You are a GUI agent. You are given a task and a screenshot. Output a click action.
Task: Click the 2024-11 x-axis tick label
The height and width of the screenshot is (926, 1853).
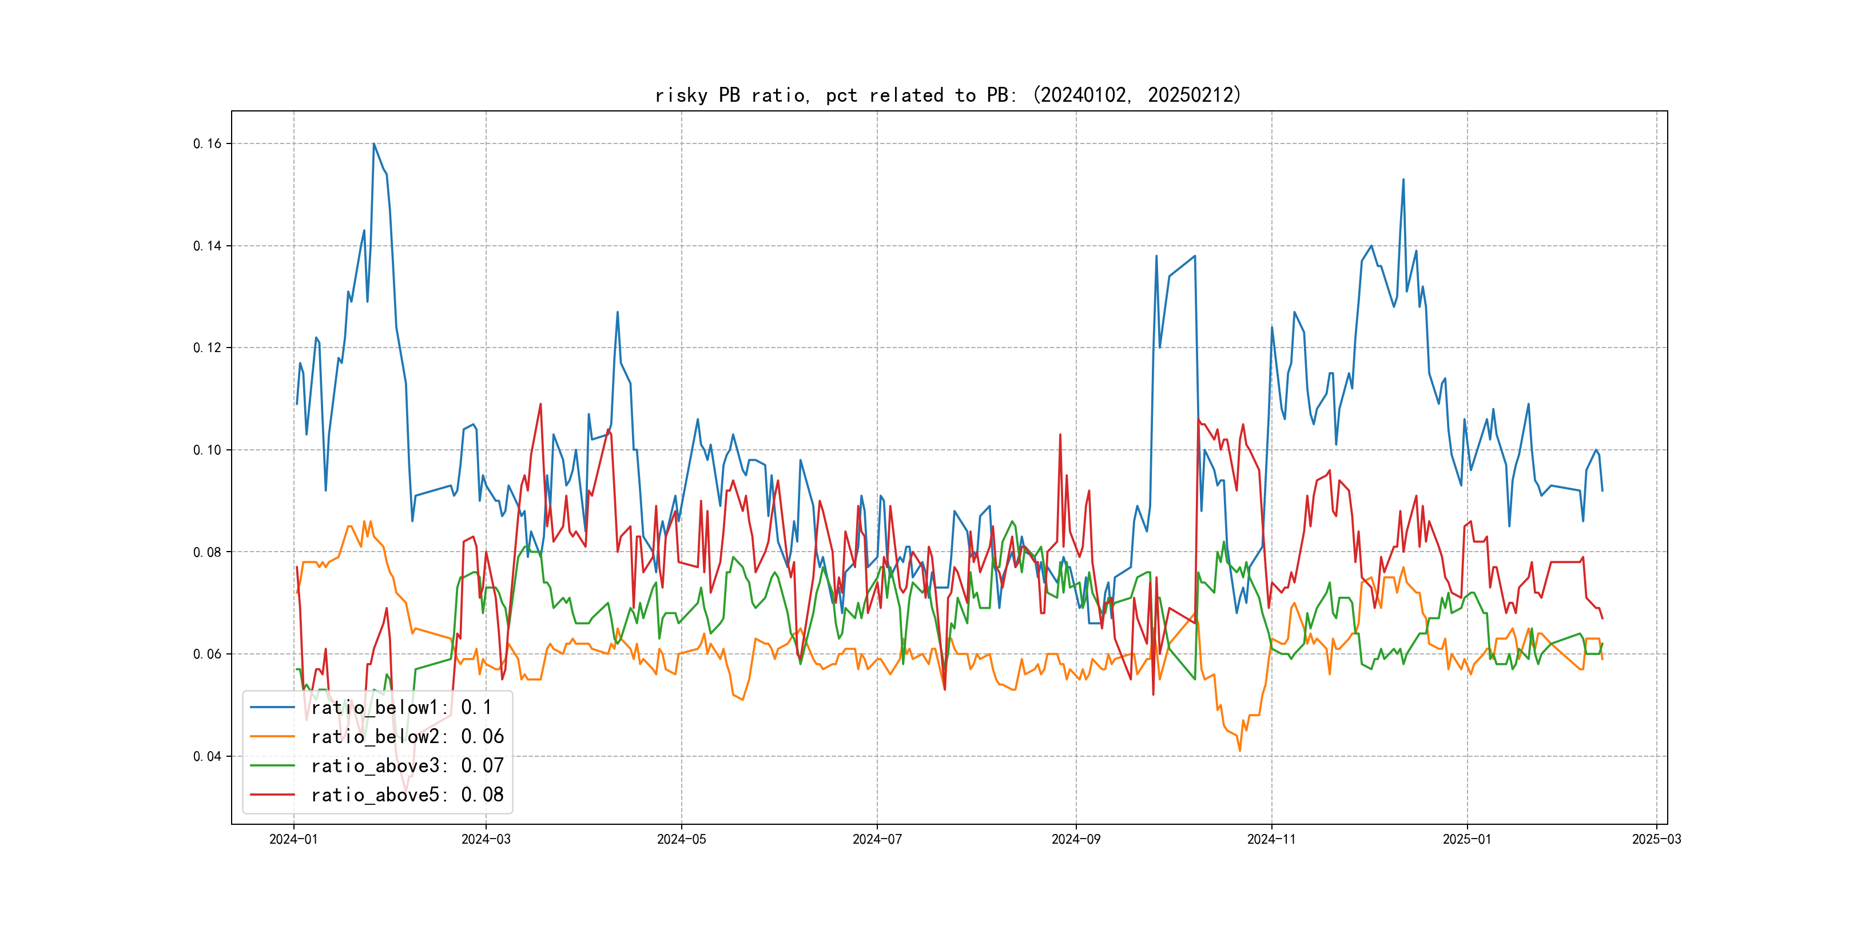(x=1271, y=839)
